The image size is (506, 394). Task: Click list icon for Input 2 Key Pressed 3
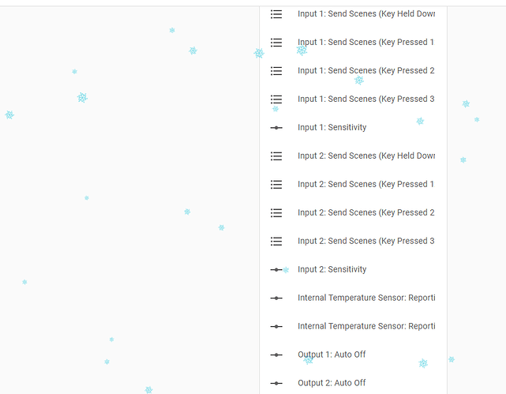click(276, 242)
